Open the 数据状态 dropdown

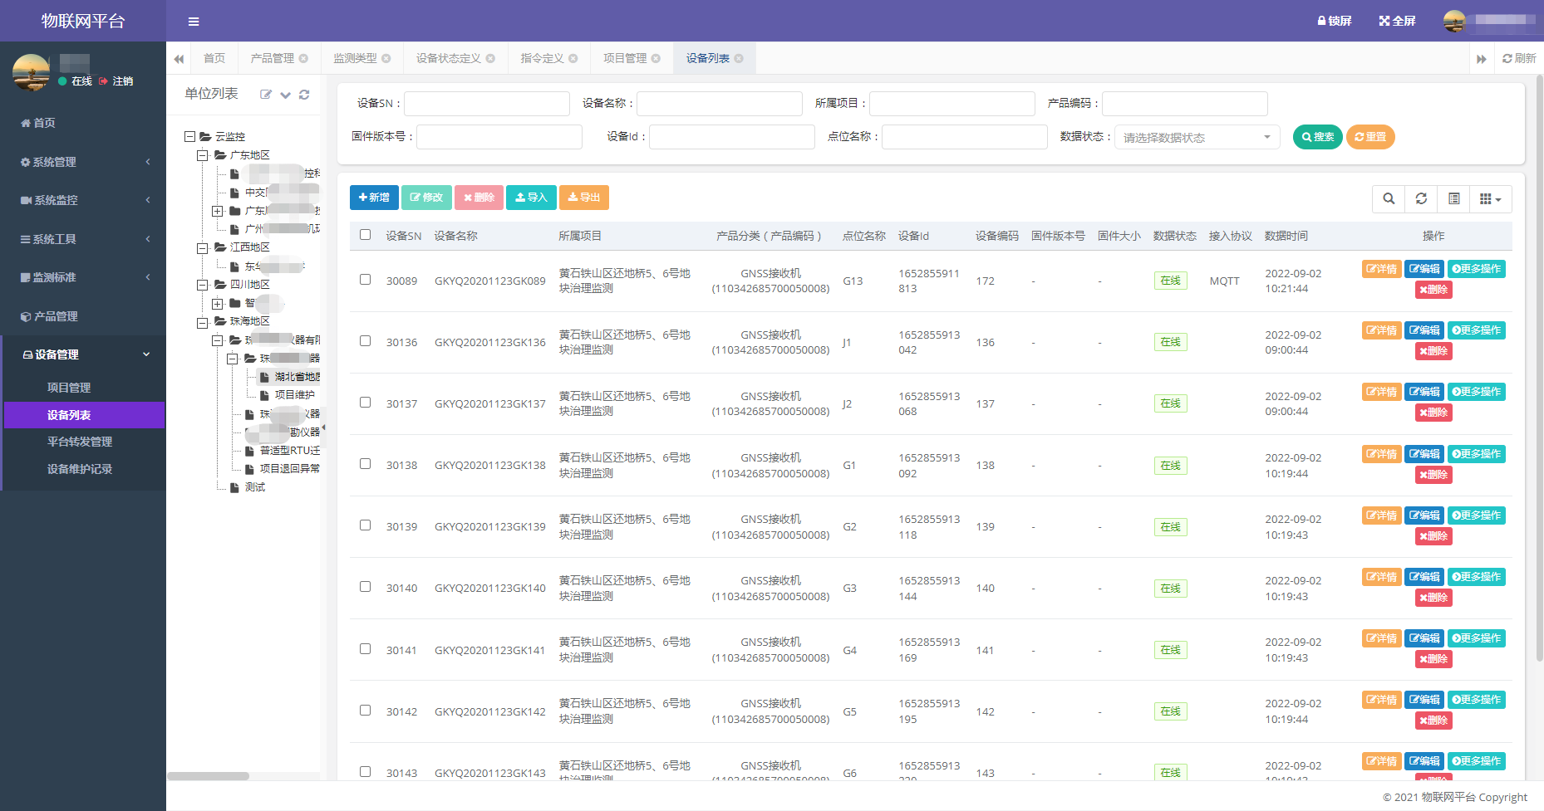pyautogui.click(x=1197, y=137)
